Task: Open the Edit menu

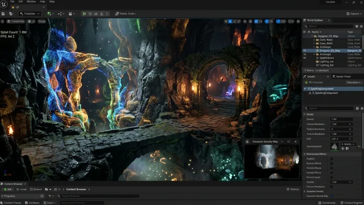Action: [20, 2]
